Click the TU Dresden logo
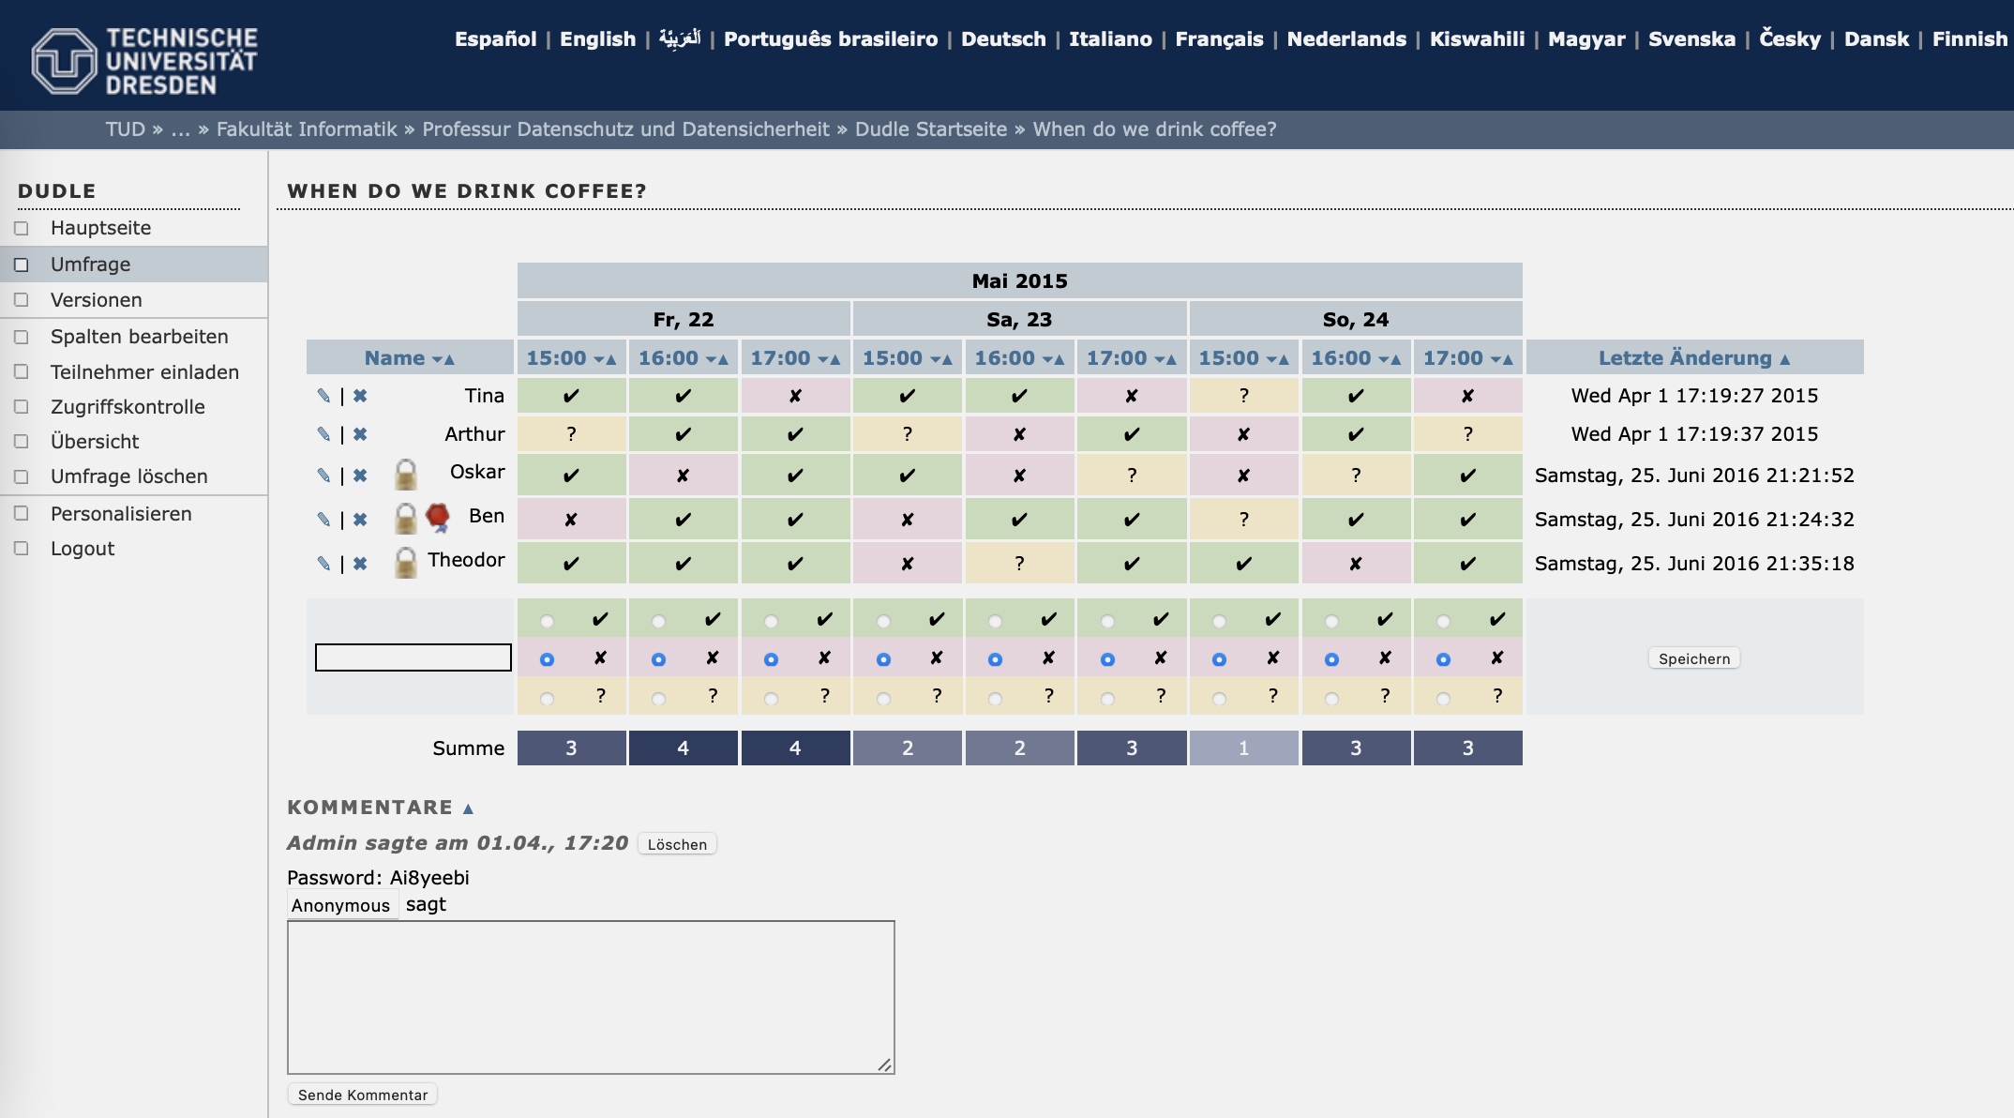Viewport: 2014px width, 1118px height. 143,60
